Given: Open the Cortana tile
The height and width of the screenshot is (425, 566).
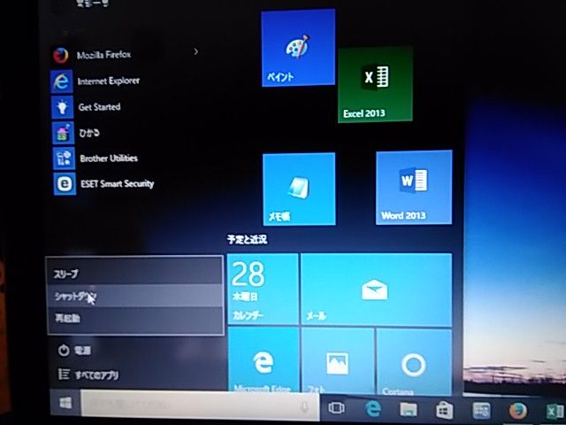Looking at the screenshot, I should (x=414, y=362).
